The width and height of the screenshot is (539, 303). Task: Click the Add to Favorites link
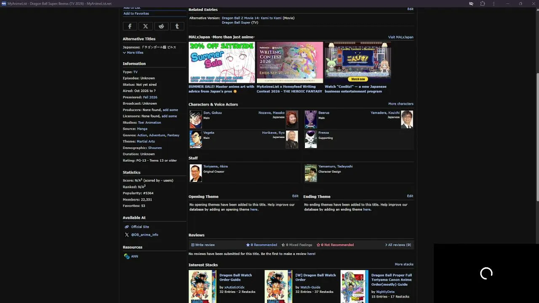[x=136, y=13]
